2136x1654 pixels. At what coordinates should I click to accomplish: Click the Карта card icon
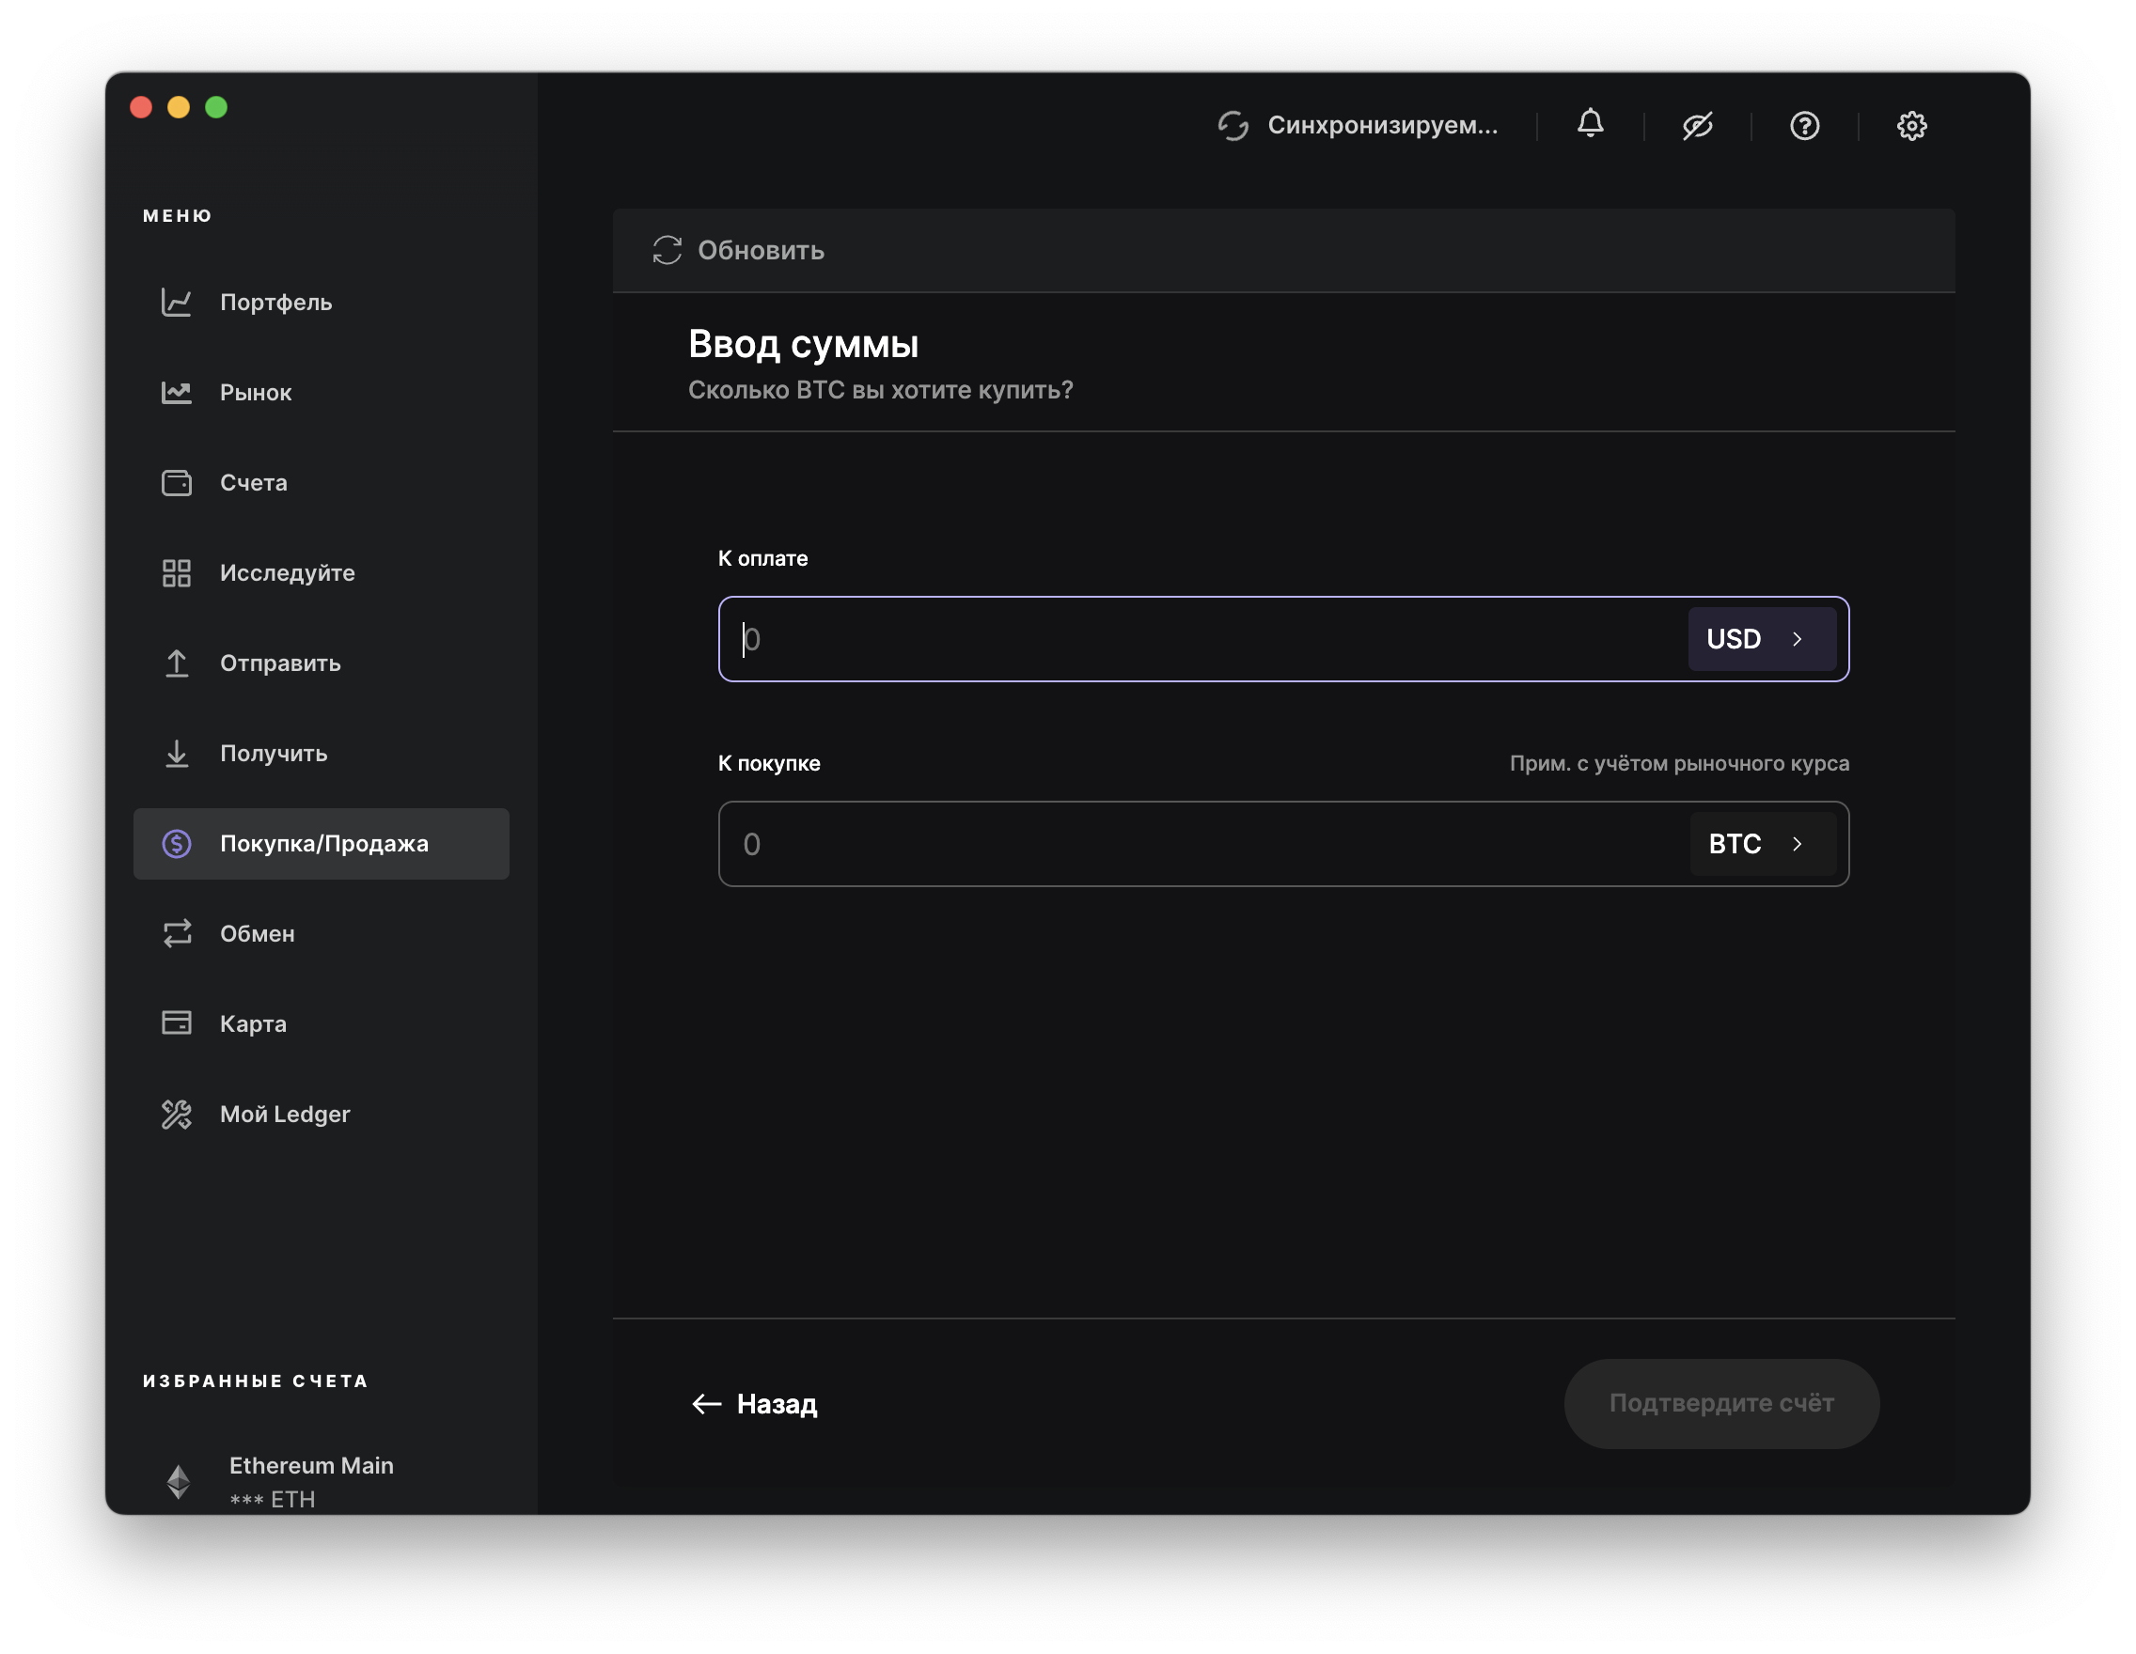pyautogui.click(x=176, y=1023)
